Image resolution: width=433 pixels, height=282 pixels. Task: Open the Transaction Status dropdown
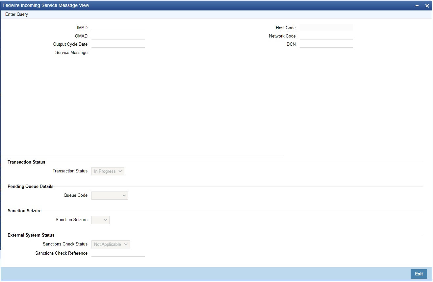(108, 171)
